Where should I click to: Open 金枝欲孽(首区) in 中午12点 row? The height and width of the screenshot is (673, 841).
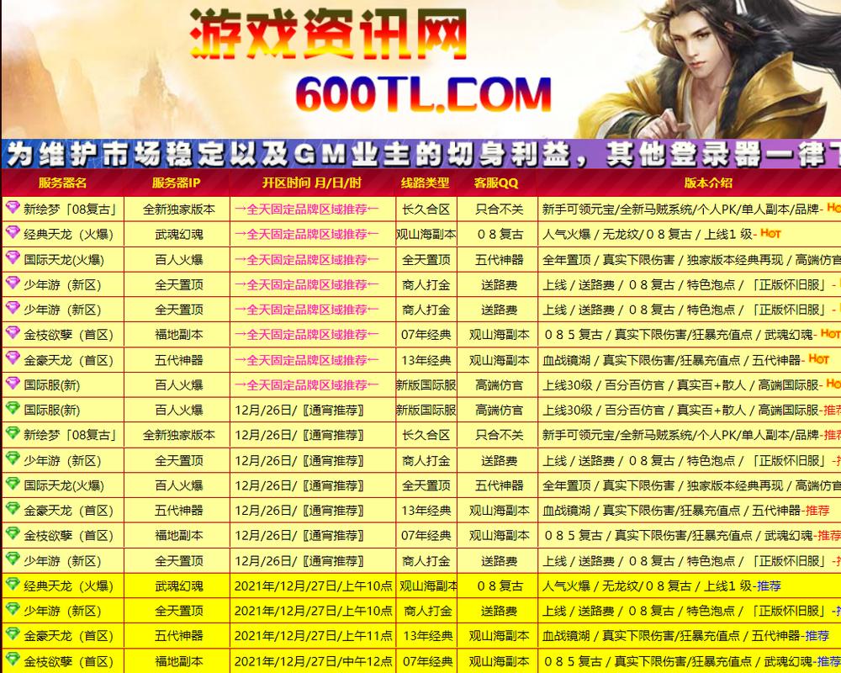(69, 661)
